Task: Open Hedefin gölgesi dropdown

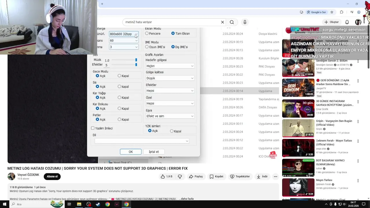Action: 170,66
